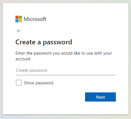Screen dimensions: 131x119
Task: Click the Create a password heading
Action: coord(44,42)
